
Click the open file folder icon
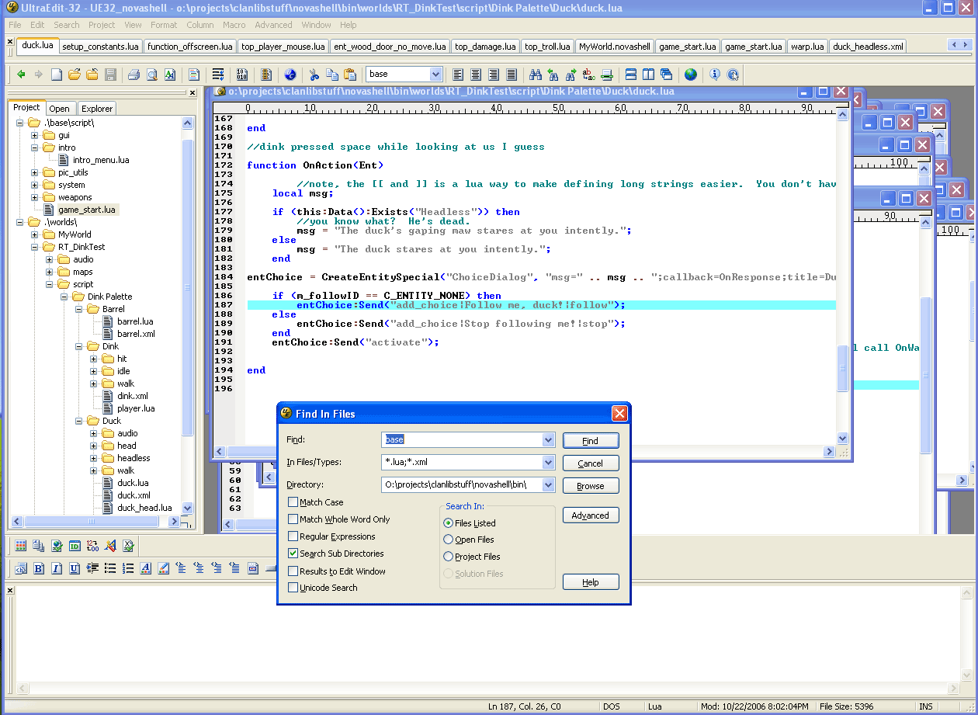tap(75, 75)
